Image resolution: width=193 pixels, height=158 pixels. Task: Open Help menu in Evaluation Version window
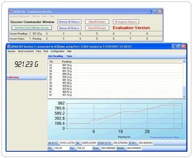point(52,16)
